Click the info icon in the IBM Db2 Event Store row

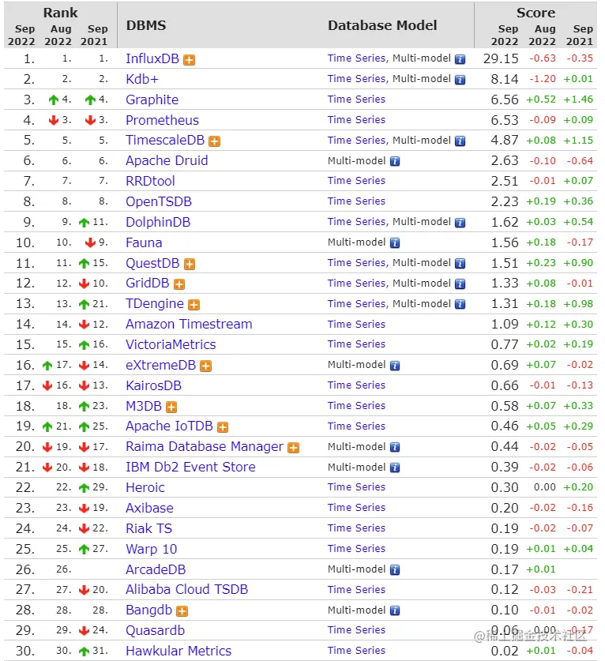pyautogui.click(x=395, y=468)
